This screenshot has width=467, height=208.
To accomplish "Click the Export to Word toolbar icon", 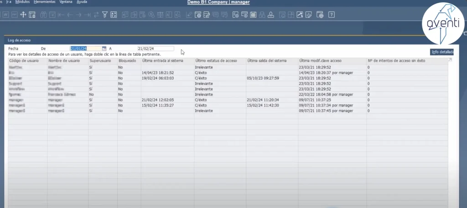I will click(5, 15).
